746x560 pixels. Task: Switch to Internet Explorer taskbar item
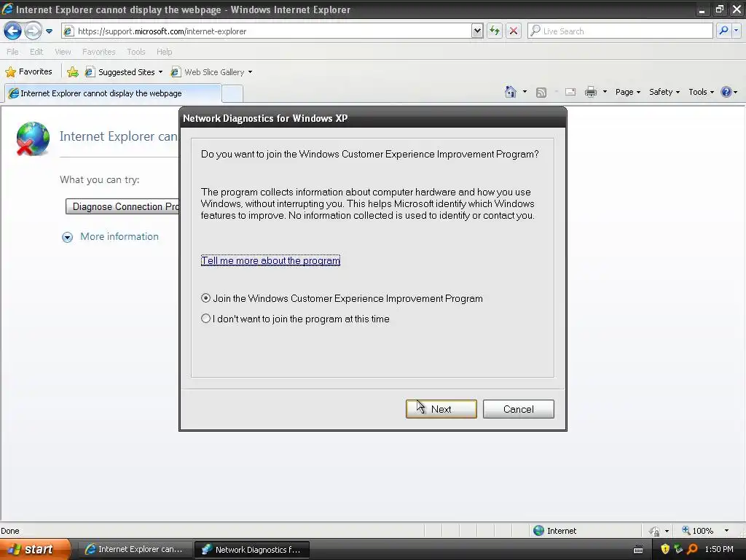point(135,550)
